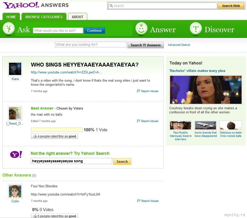Image resolution: width=247 pixels, height=218 pixels.
Task: Open I_Need_D... user avatar
Action: pyautogui.click(x=15, y=113)
